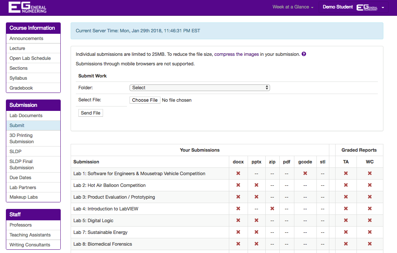The width and height of the screenshot is (397, 253).
Task: Click 'Lab 2: Hot Air Balloon Competition' text
Action: pos(109,185)
